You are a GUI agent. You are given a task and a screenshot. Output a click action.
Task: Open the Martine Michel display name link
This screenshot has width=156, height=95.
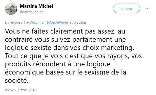(x=36, y=6)
